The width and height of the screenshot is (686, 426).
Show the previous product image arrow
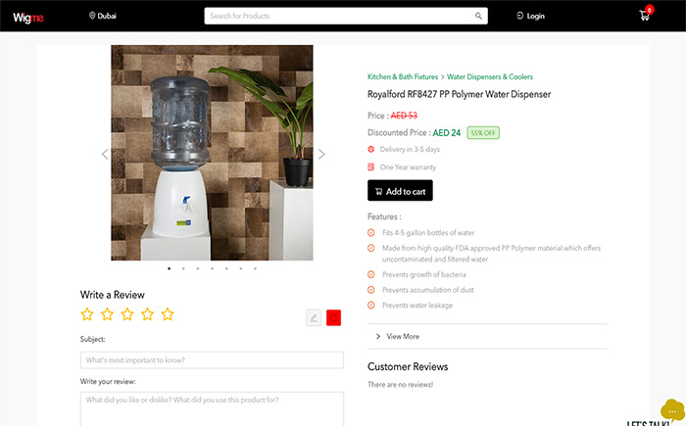105,154
